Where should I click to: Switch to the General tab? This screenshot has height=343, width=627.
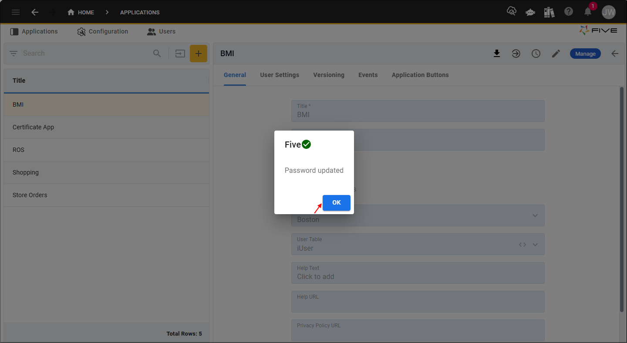tap(235, 75)
